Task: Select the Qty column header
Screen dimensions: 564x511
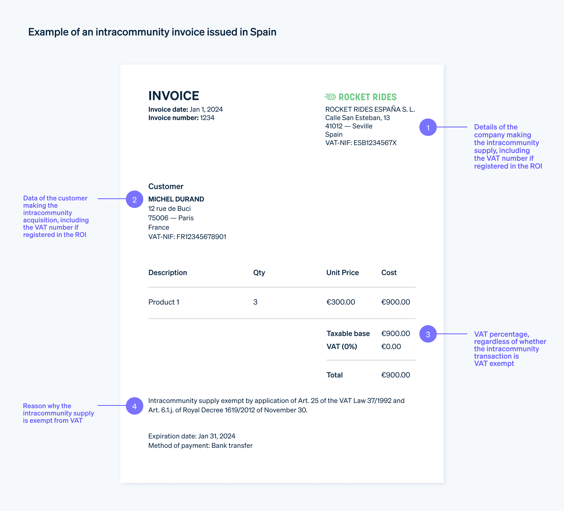Action: [259, 272]
